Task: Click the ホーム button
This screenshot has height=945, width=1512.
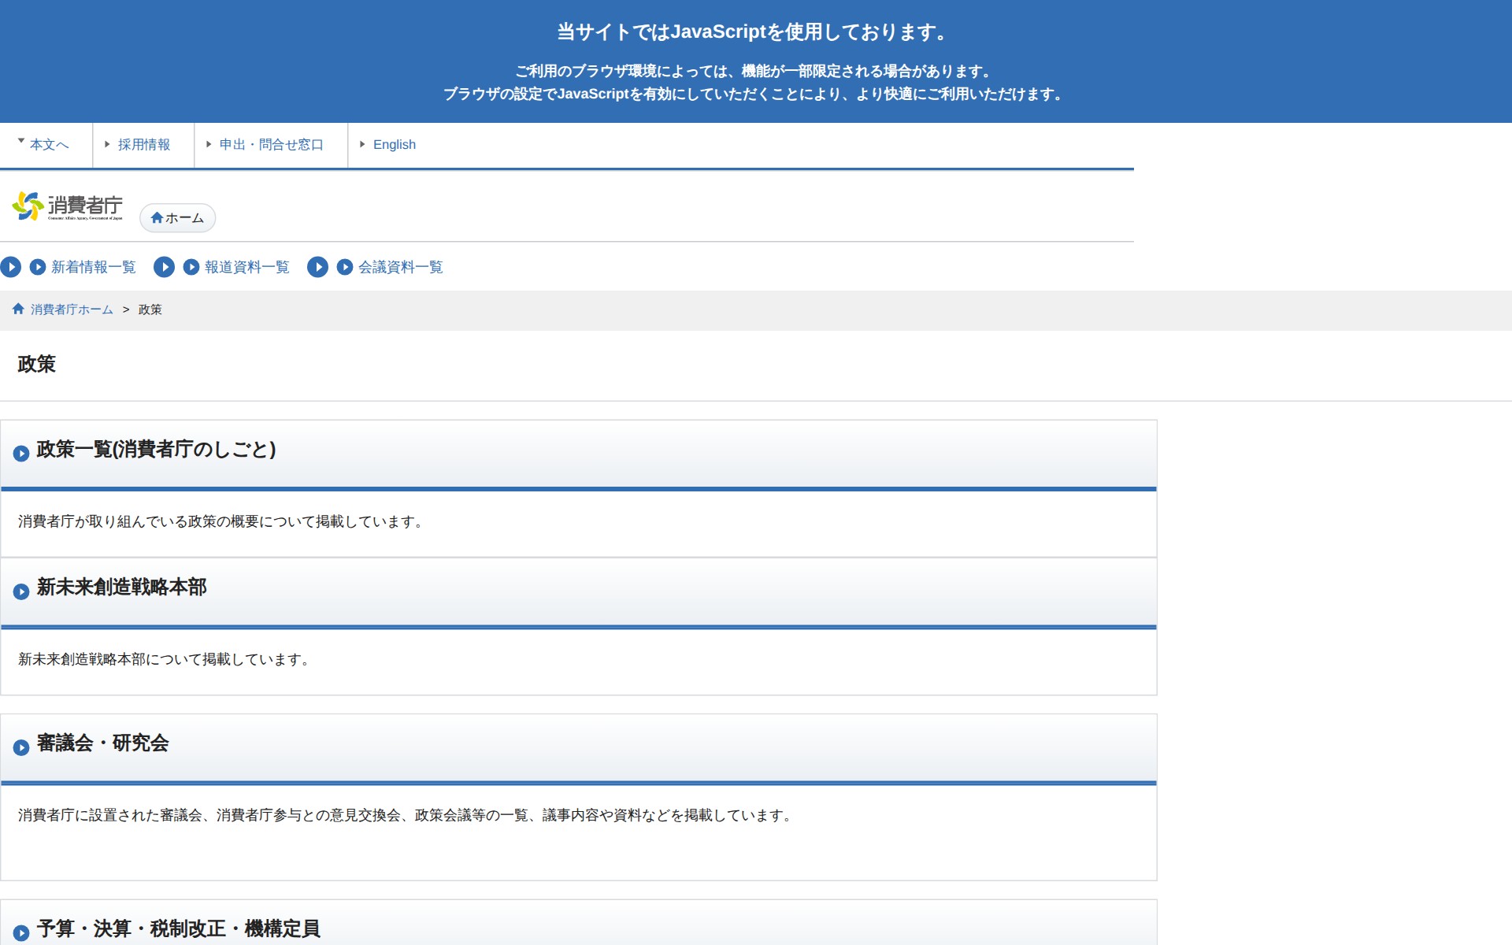Action: coord(177,218)
